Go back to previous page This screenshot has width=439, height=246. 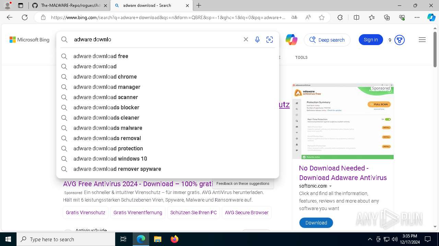[10, 17]
